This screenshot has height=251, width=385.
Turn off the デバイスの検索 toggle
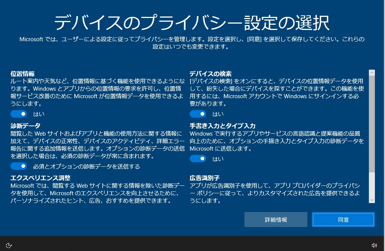click(x=198, y=114)
